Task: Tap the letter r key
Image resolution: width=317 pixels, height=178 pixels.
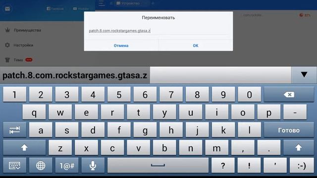Action: [112, 112]
